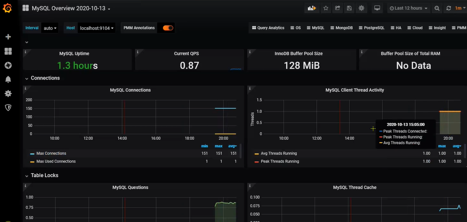
Task: Click the No Data value
Action: 413,66
